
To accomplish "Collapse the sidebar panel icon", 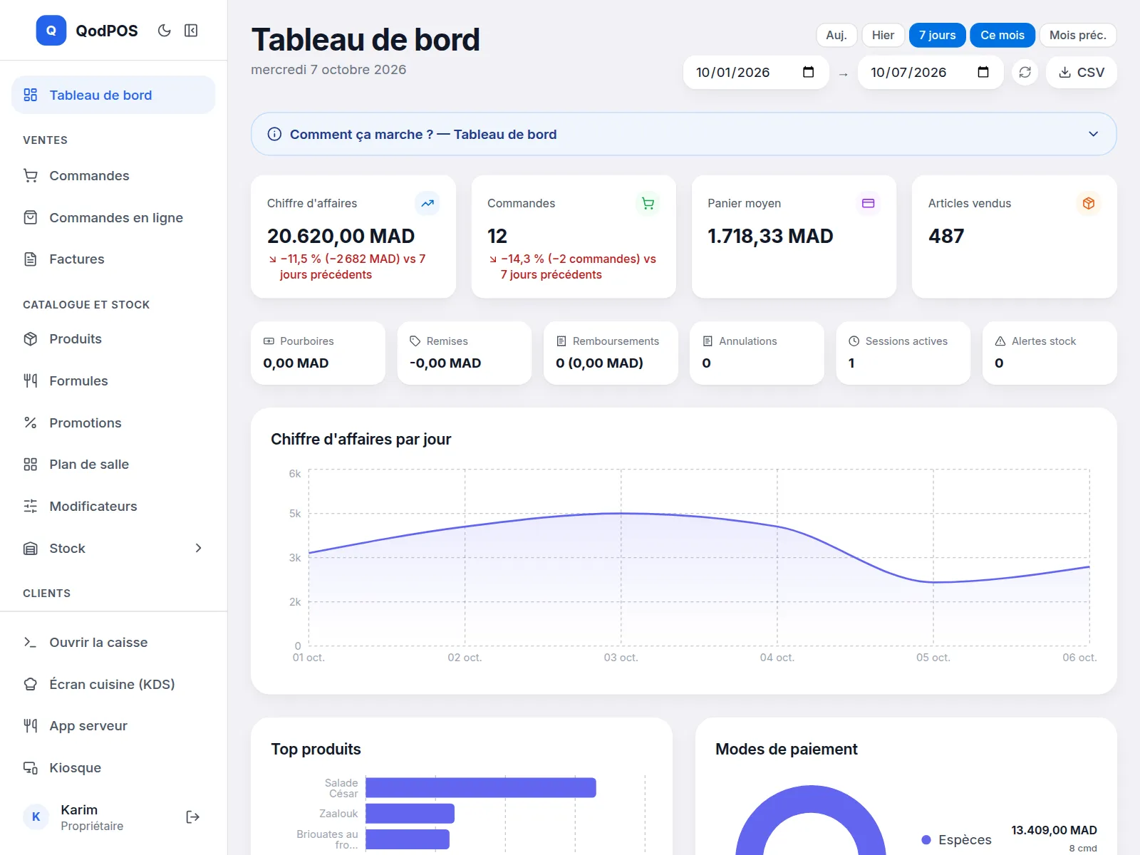I will pos(191,31).
